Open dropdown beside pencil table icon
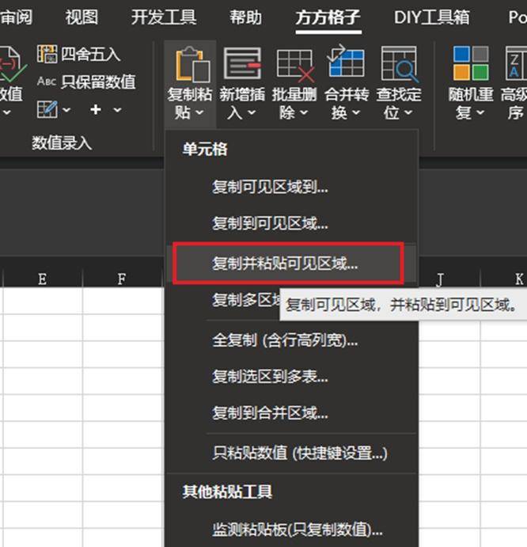 (66, 110)
